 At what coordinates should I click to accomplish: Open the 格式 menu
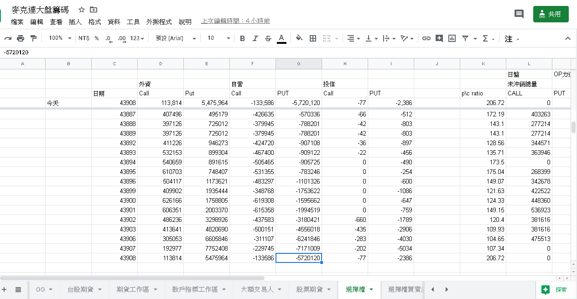tap(94, 21)
